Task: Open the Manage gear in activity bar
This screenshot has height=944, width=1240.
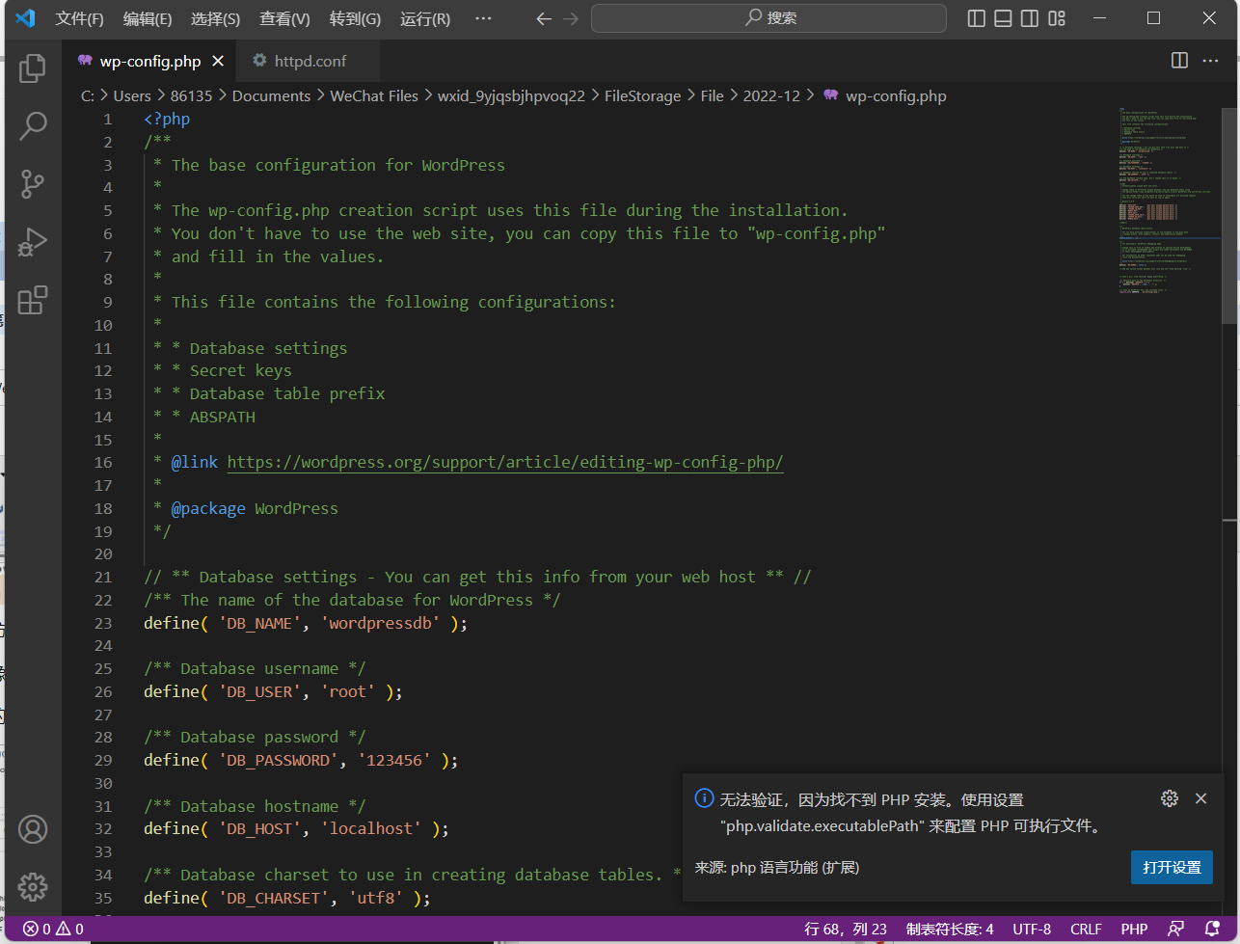Action: tap(33, 887)
